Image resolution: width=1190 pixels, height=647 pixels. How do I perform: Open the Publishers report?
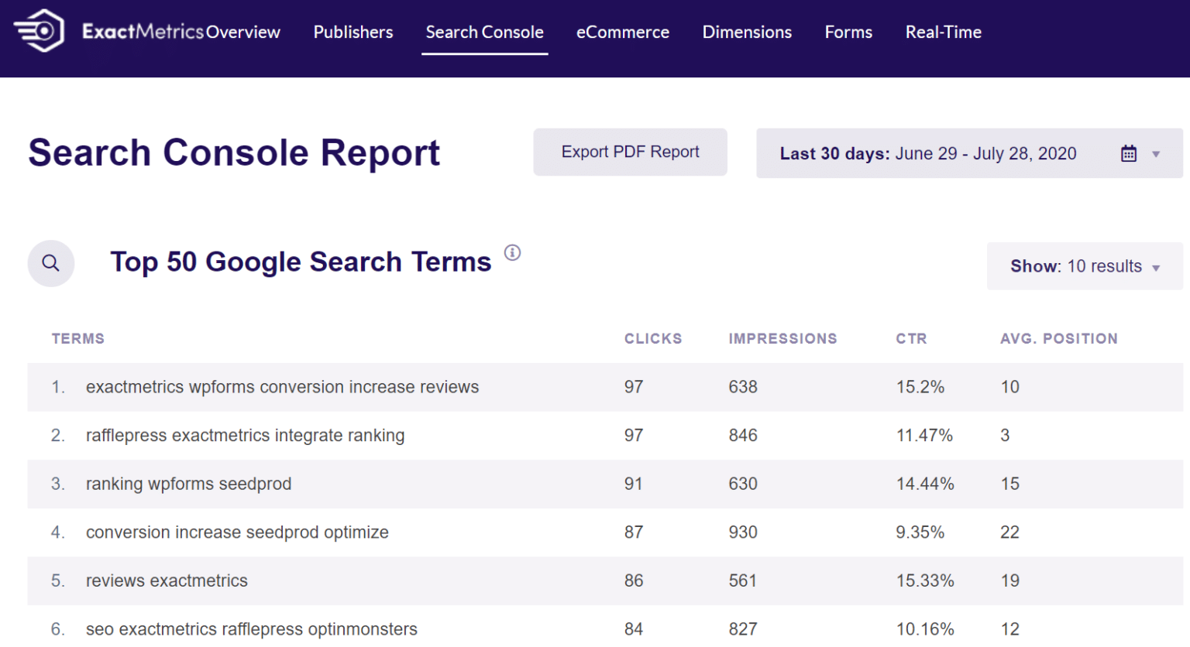click(x=353, y=33)
